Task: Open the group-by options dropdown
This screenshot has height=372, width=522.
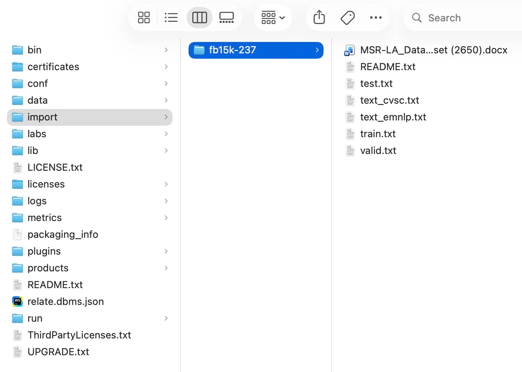Action: [273, 18]
